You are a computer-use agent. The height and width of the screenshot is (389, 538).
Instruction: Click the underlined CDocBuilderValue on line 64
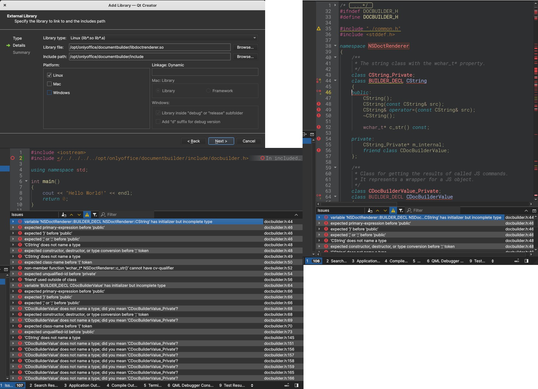429,197
